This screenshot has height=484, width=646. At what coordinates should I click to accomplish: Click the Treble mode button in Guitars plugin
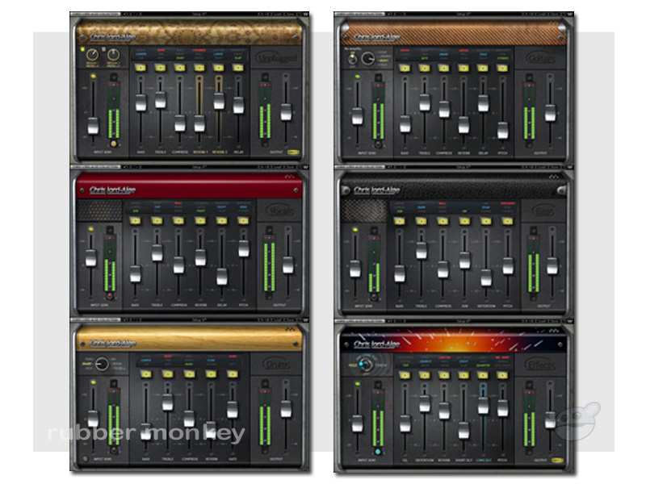pos(425,68)
